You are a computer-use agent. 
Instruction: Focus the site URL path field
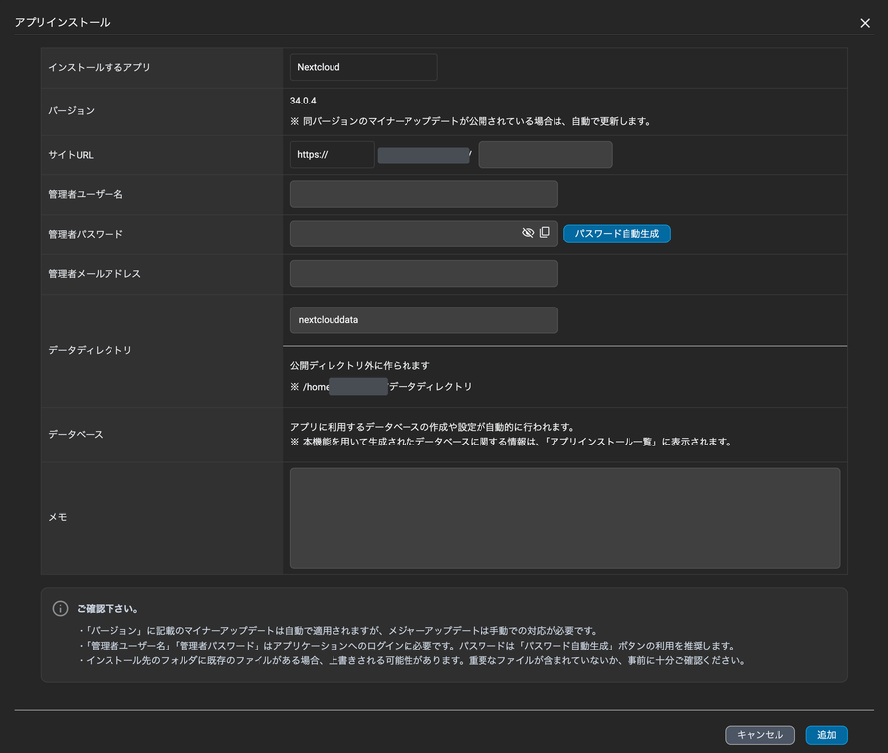point(545,154)
